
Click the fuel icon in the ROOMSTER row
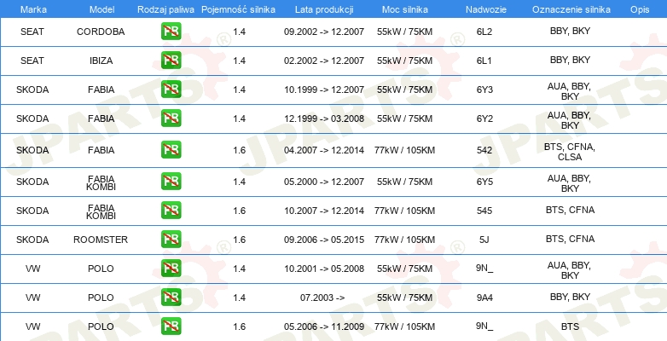(x=171, y=239)
